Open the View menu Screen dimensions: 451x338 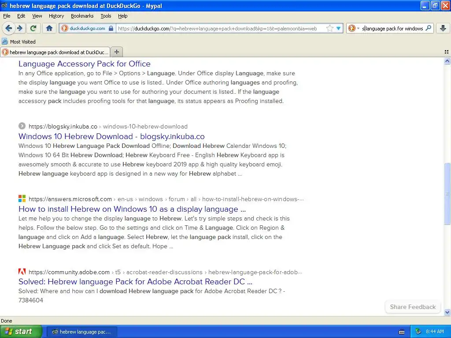tap(37, 16)
